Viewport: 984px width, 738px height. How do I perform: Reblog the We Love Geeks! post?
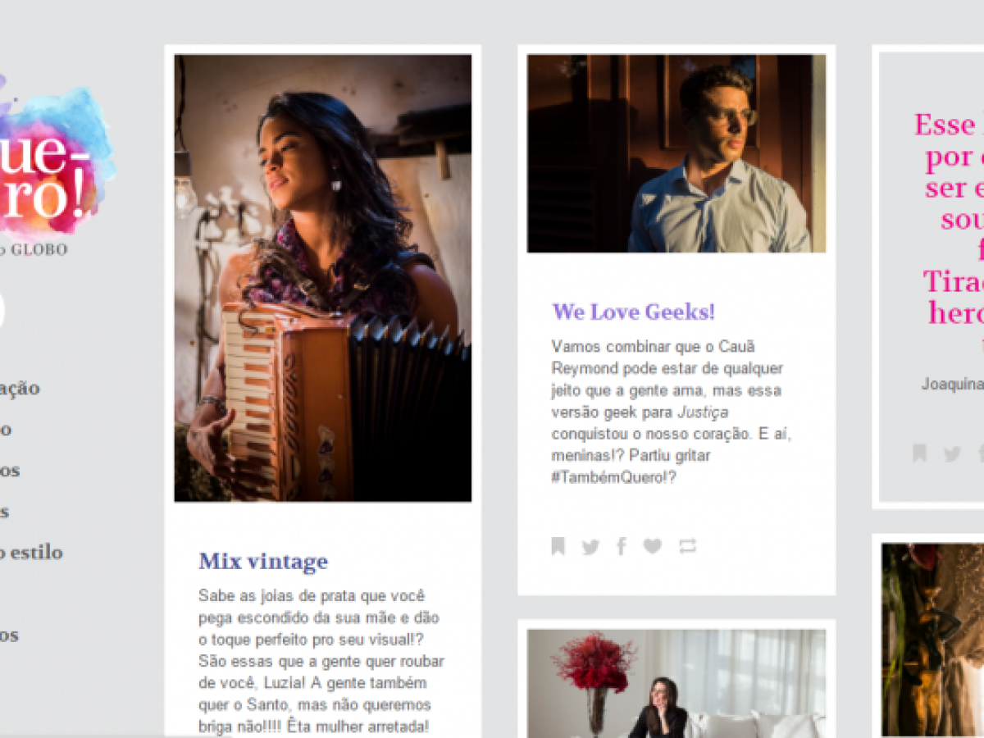point(687,546)
